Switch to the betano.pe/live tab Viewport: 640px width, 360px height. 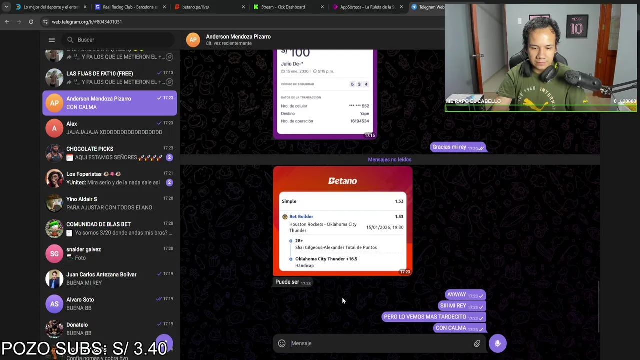(210, 7)
